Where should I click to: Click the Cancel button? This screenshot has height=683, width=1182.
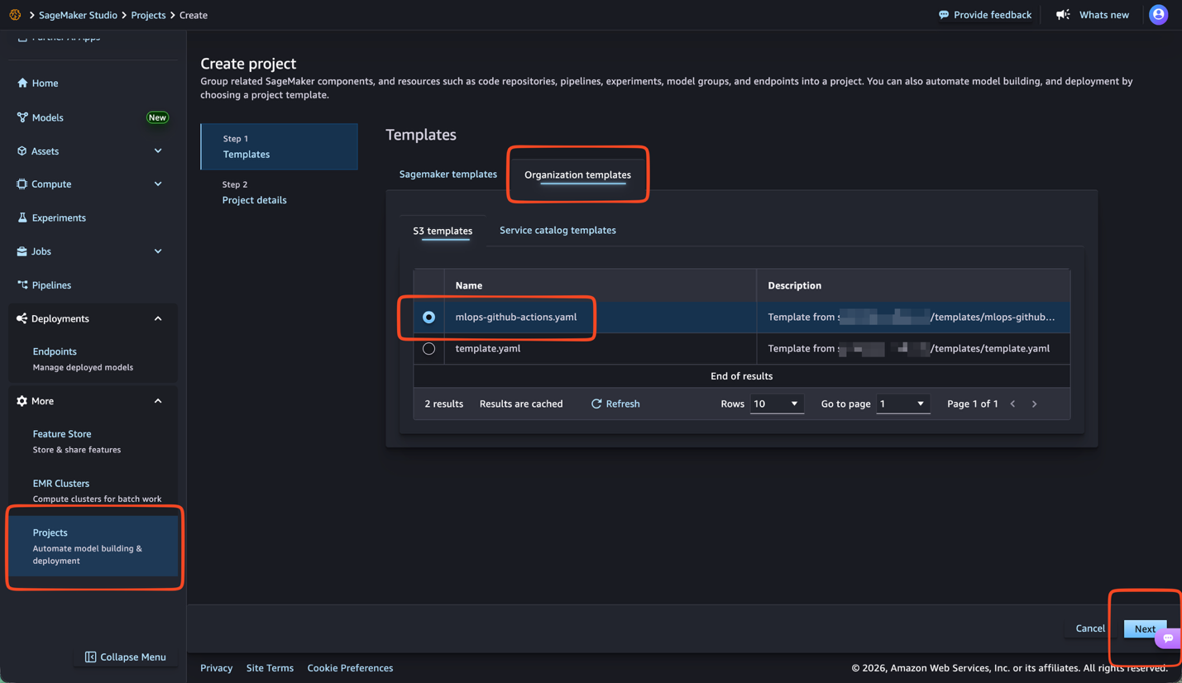(x=1089, y=628)
